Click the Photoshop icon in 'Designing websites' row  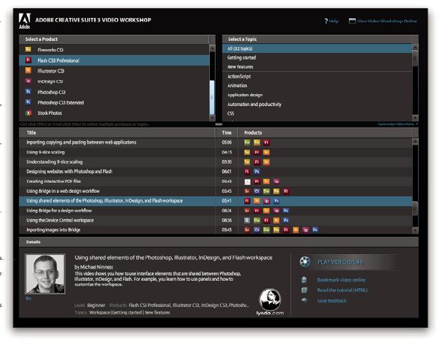click(257, 172)
